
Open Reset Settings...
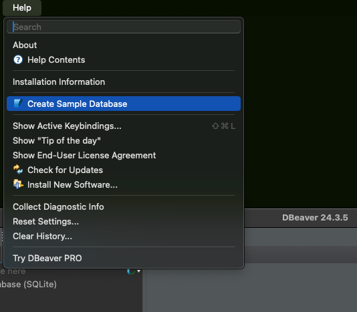click(124, 222)
